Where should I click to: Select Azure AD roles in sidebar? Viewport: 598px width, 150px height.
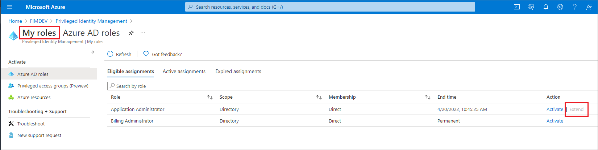point(49,74)
